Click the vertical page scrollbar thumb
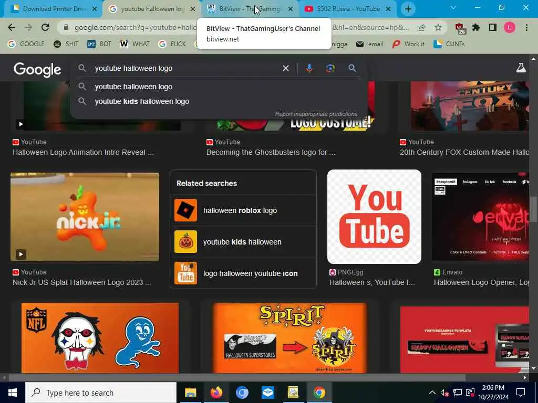The width and height of the screenshot is (538, 403). point(533,209)
